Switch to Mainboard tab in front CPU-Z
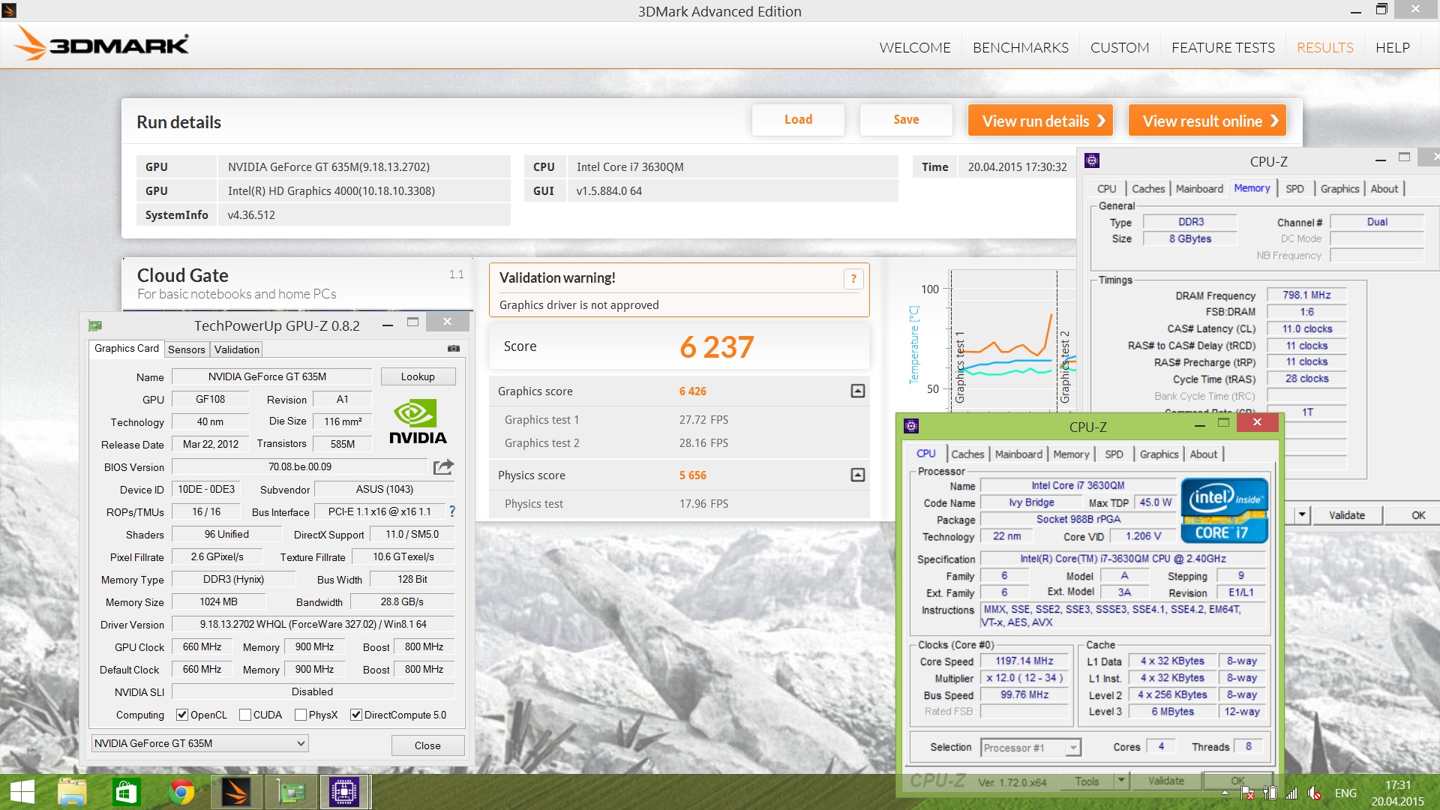The width and height of the screenshot is (1440, 810). 1018,454
